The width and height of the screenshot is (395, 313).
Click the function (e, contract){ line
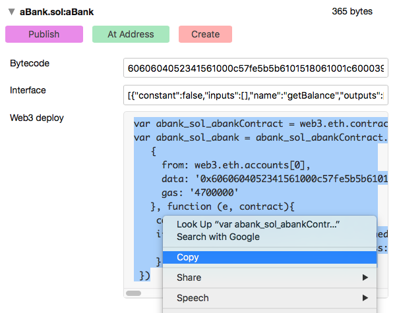click(222, 206)
